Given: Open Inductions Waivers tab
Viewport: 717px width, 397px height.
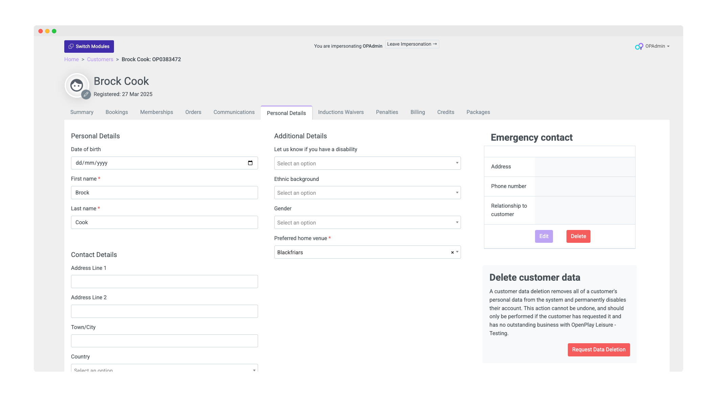Looking at the screenshot, I should pos(341,112).
